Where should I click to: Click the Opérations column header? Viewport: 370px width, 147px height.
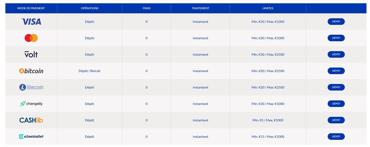pos(89,8)
